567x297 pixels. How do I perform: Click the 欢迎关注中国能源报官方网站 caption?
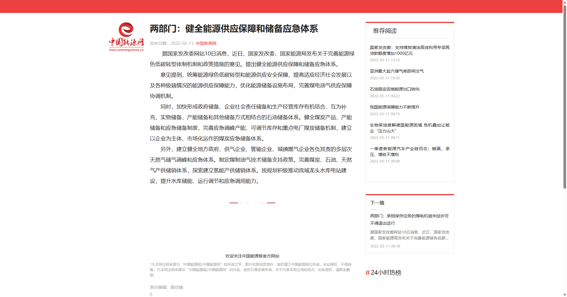(252, 256)
